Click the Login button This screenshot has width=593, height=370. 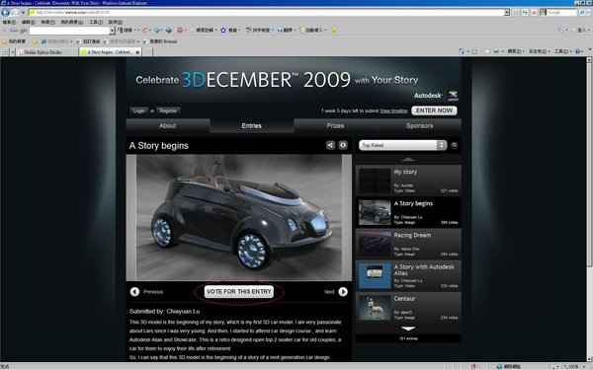pos(138,111)
